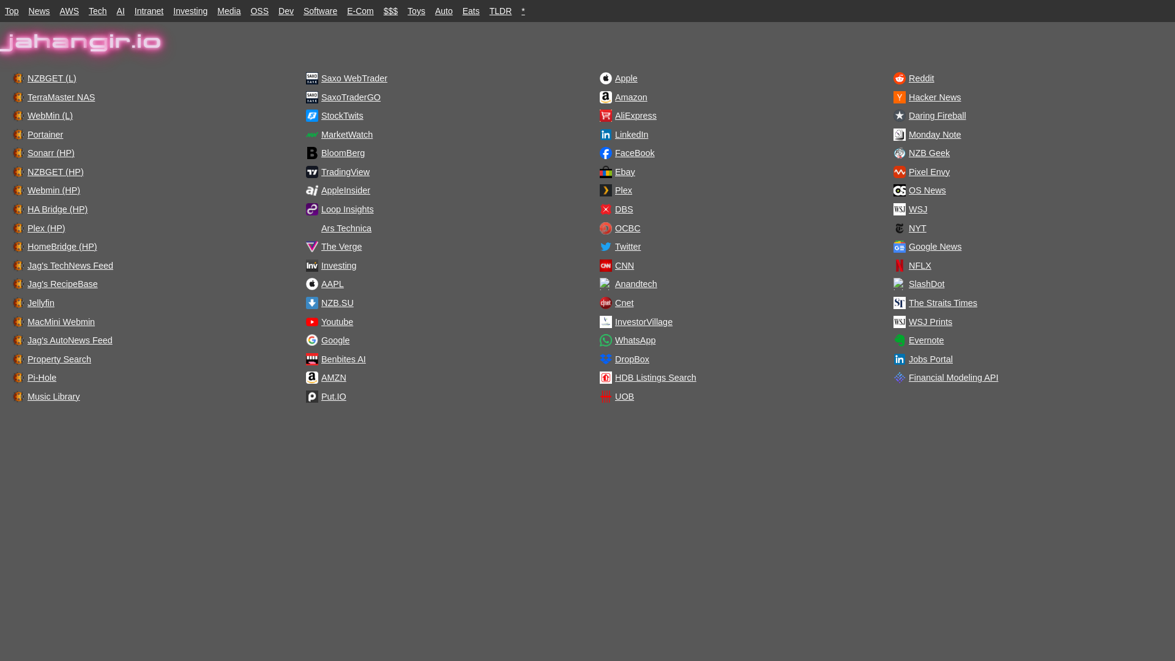The image size is (1175, 661).
Task: Click the Plex yellow chevron icon
Action: pos(605,190)
